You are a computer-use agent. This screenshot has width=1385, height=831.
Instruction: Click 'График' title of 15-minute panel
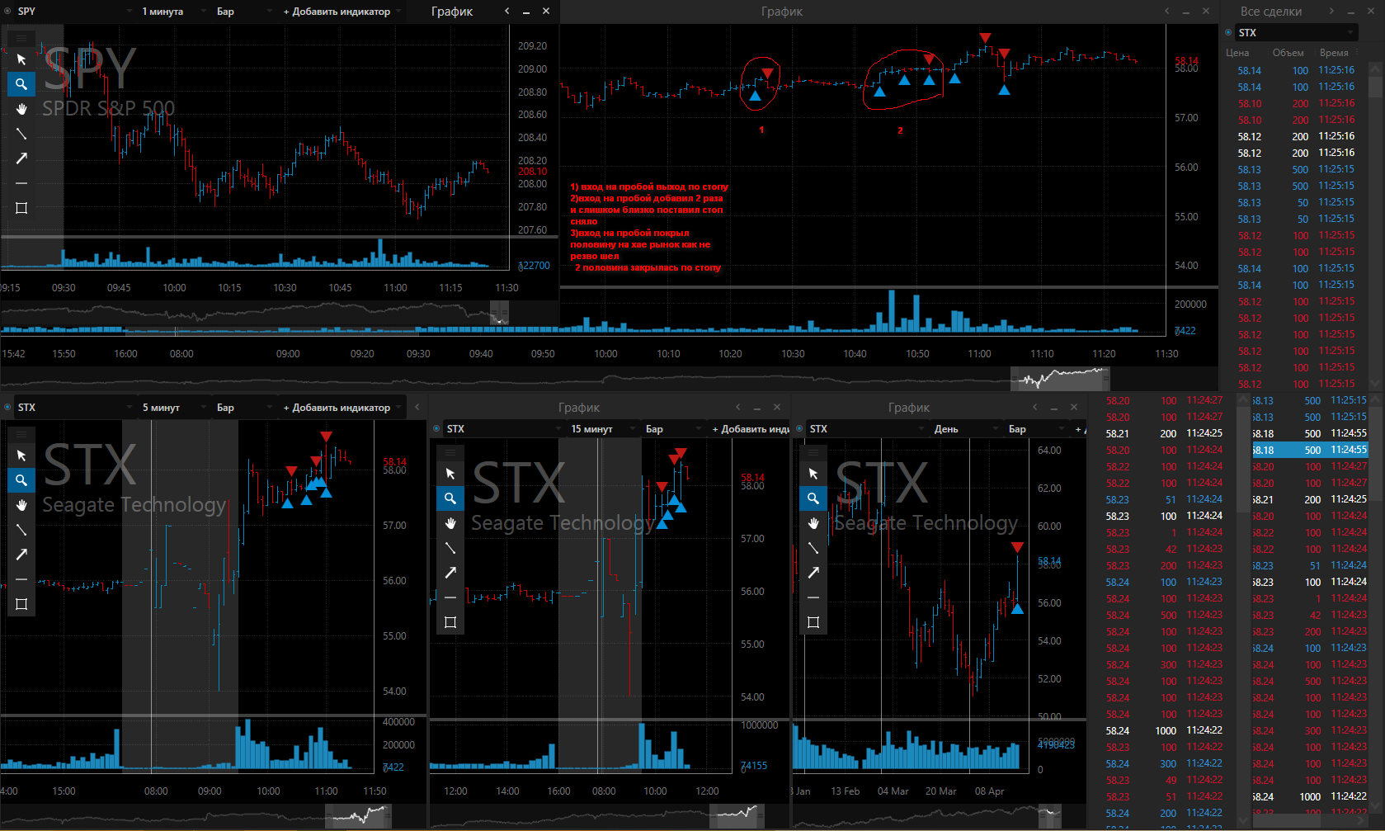click(x=579, y=408)
